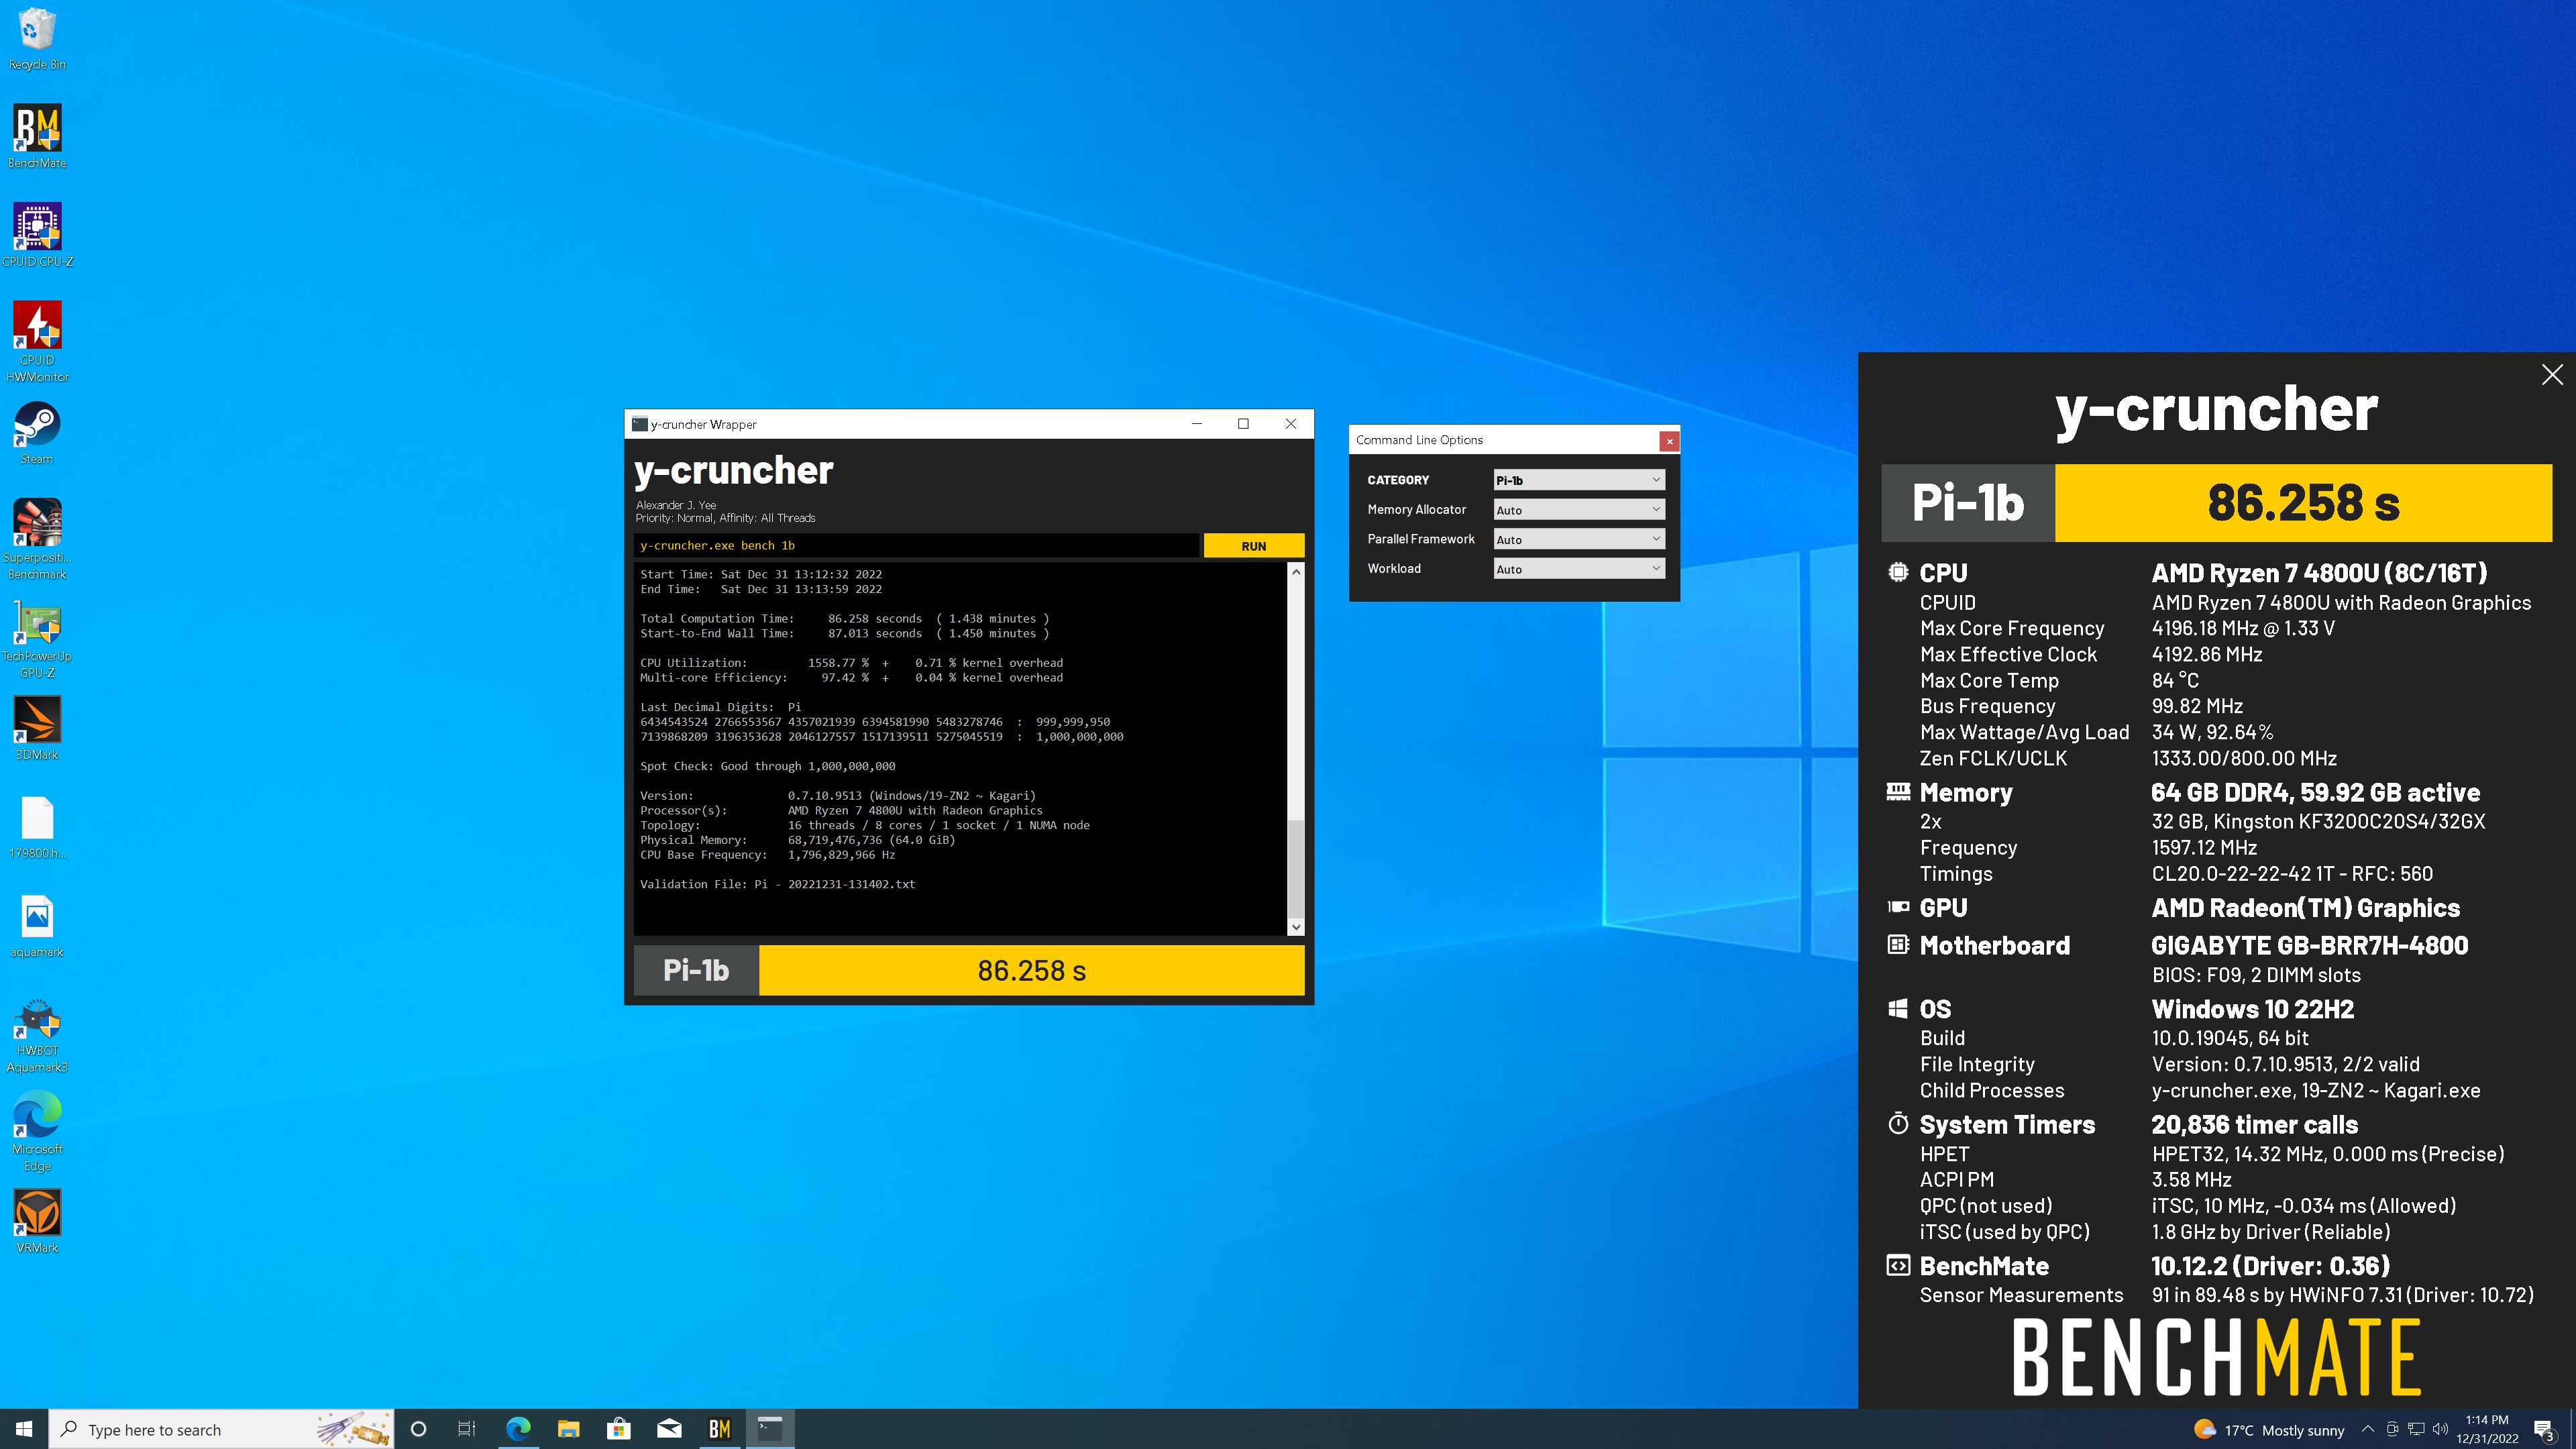
Task: Open the Windows Start menu
Action: pos(24,1429)
